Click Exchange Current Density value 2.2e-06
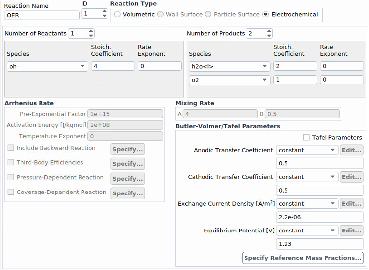 tap(320, 217)
